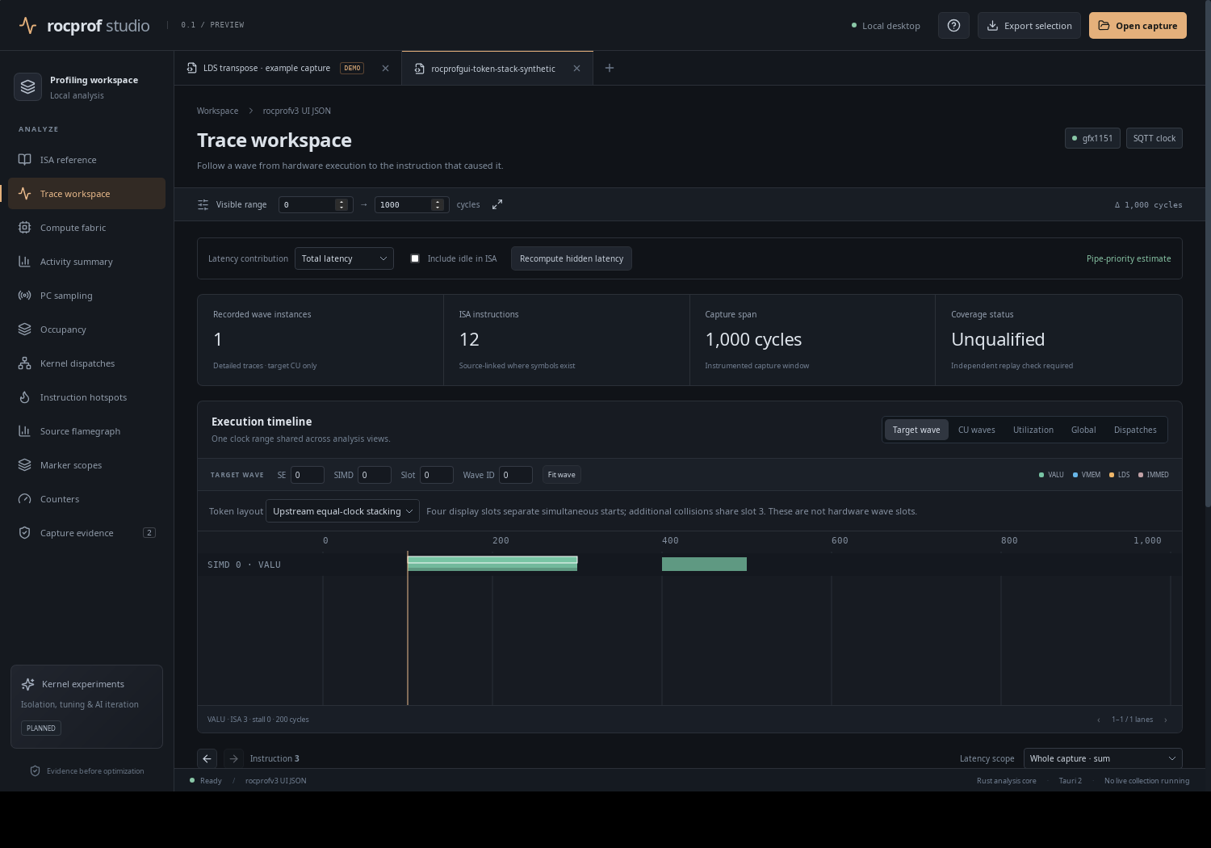
Task: Go to previous instruction arrow
Action: point(207,758)
